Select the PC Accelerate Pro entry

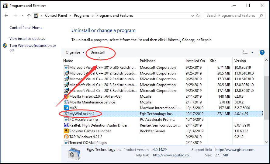click(x=84, y=119)
